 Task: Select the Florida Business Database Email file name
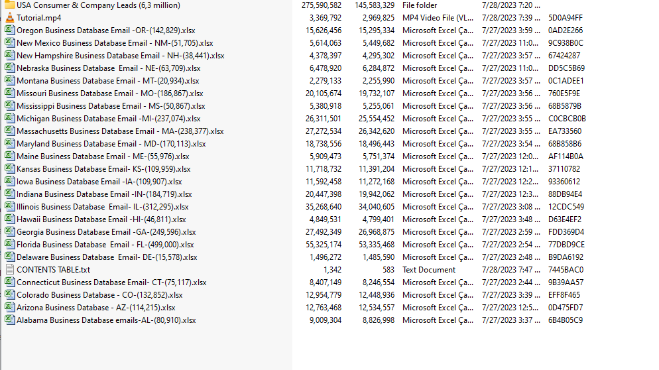pyautogui.click(x=105, y=245)
